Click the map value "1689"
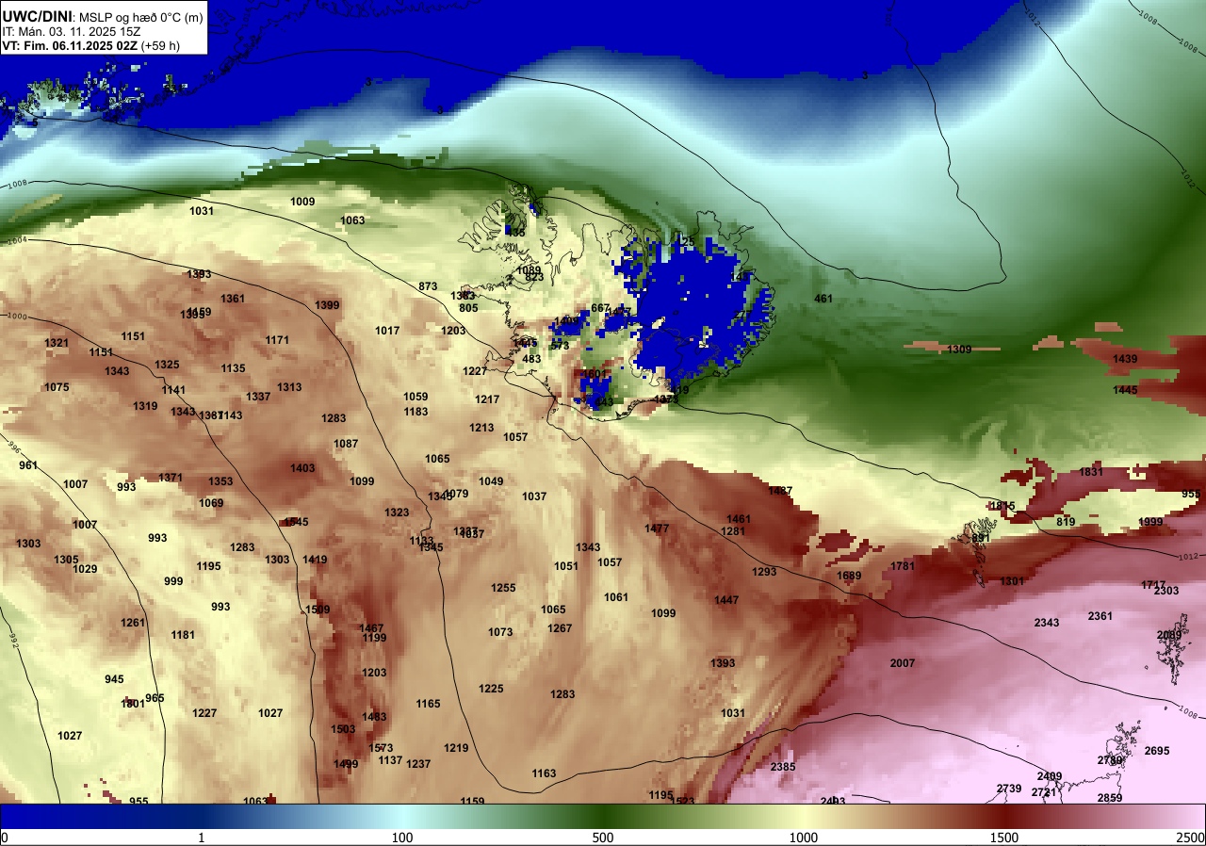Image resolution: width=1206 pixels, height=846 pixels. point(849,576)
